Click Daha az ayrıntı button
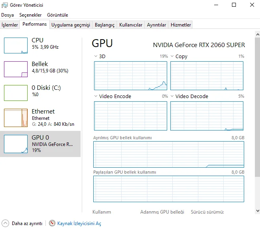 click(x=27, y=223)
